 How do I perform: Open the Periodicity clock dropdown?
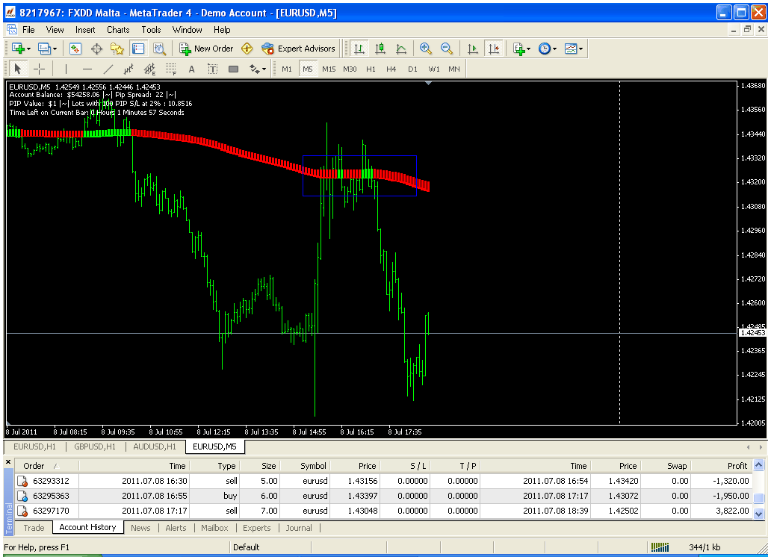(x=547, y=49)
